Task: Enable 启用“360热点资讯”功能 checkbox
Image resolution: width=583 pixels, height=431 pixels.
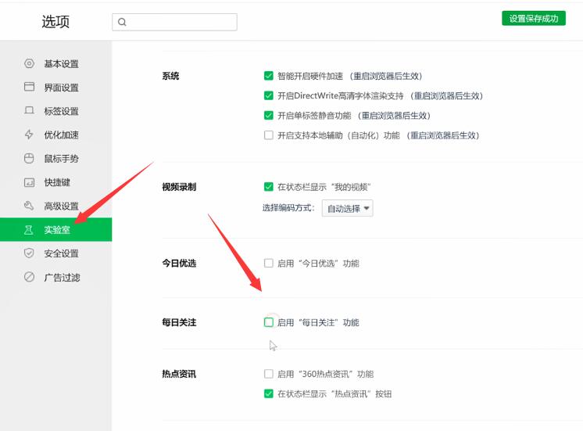Action: click(269, 374)
